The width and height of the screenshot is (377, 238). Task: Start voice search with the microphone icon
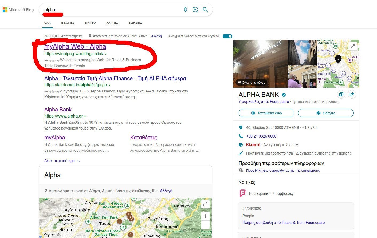[x=186, y=10]
